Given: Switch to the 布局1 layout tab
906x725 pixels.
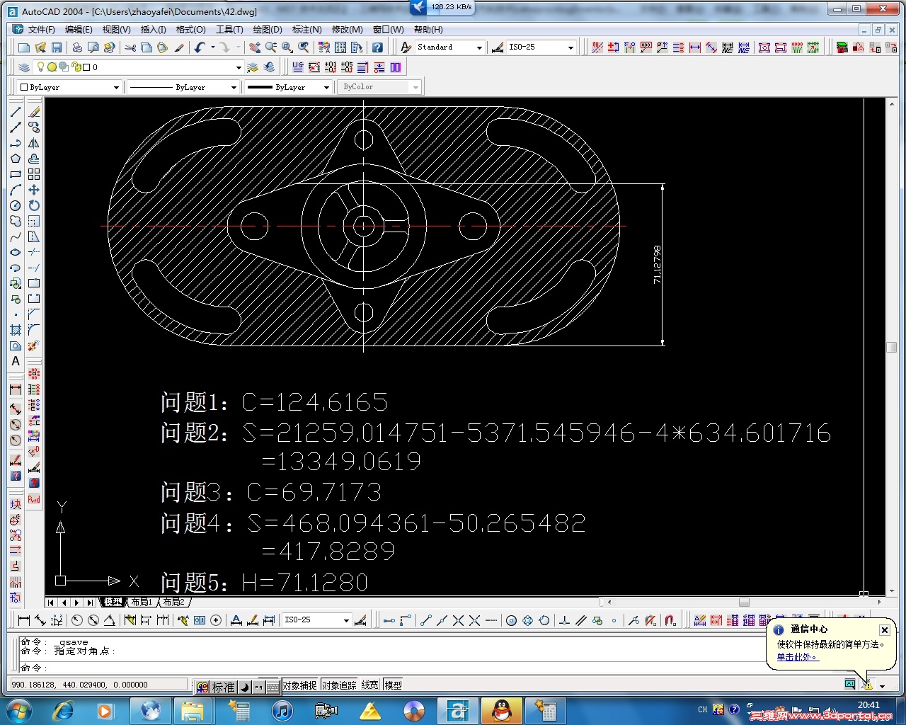Looking at the screenshot, I should (142, 603).
